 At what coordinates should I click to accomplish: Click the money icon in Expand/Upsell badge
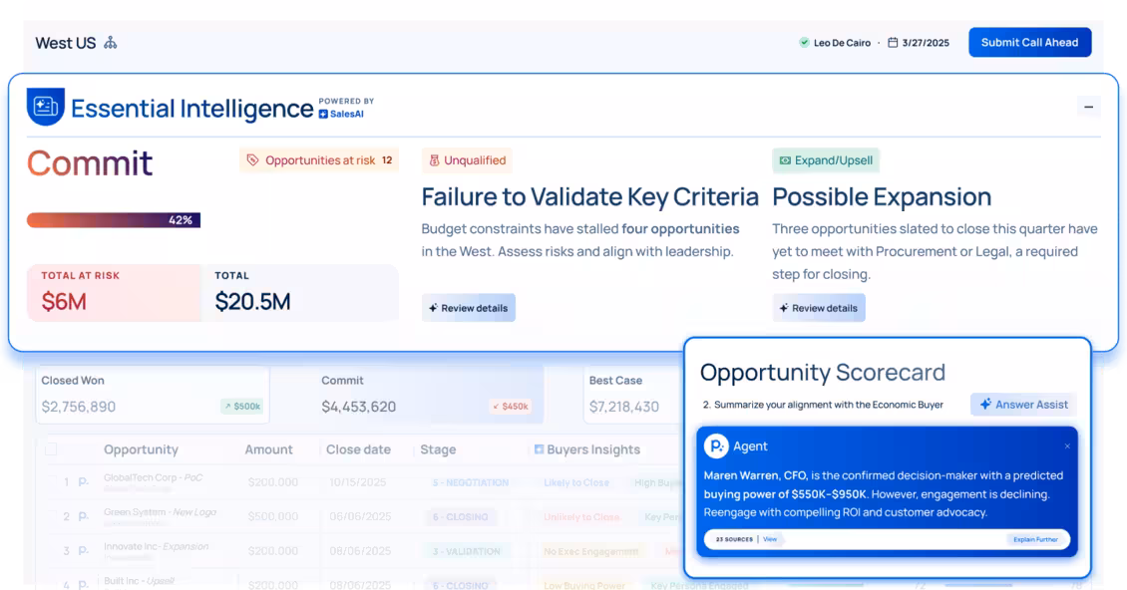pyautogui.click(x=785, y=160)
